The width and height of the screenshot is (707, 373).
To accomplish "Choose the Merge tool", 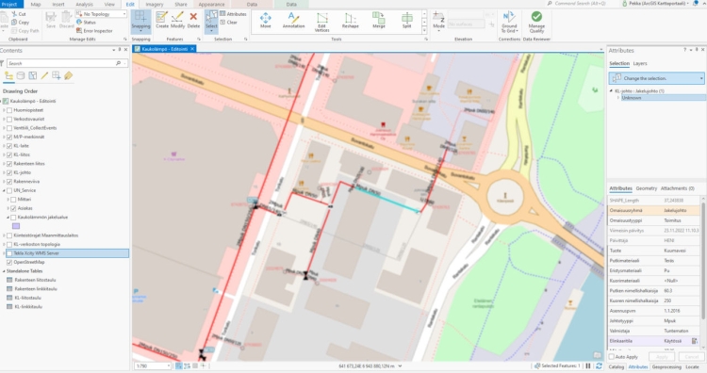I will pos(379,20).
